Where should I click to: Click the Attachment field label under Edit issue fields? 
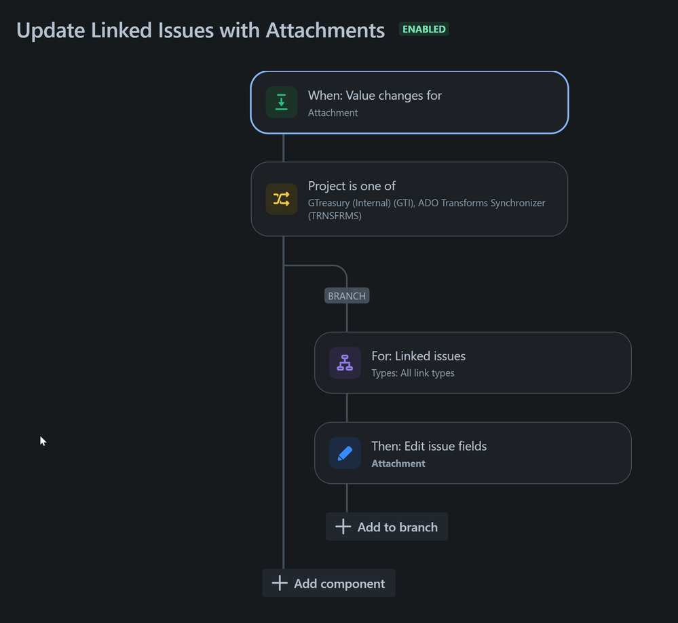click(398, 463)
